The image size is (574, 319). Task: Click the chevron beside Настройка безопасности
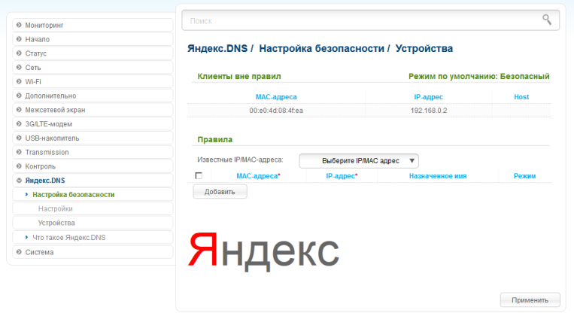point(26,194)
